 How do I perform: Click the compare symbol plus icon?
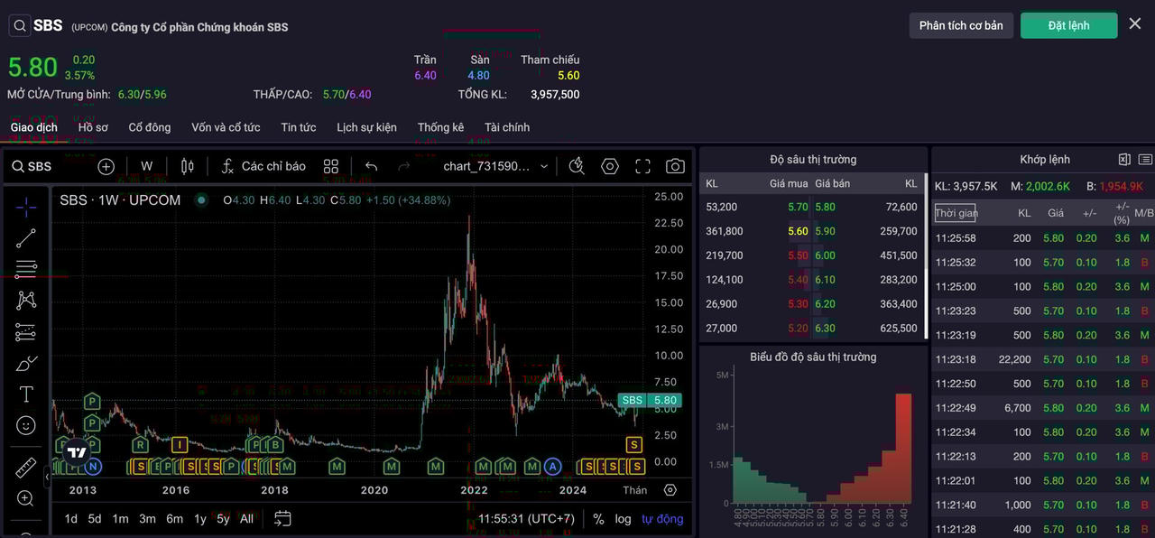click(106, 166)
